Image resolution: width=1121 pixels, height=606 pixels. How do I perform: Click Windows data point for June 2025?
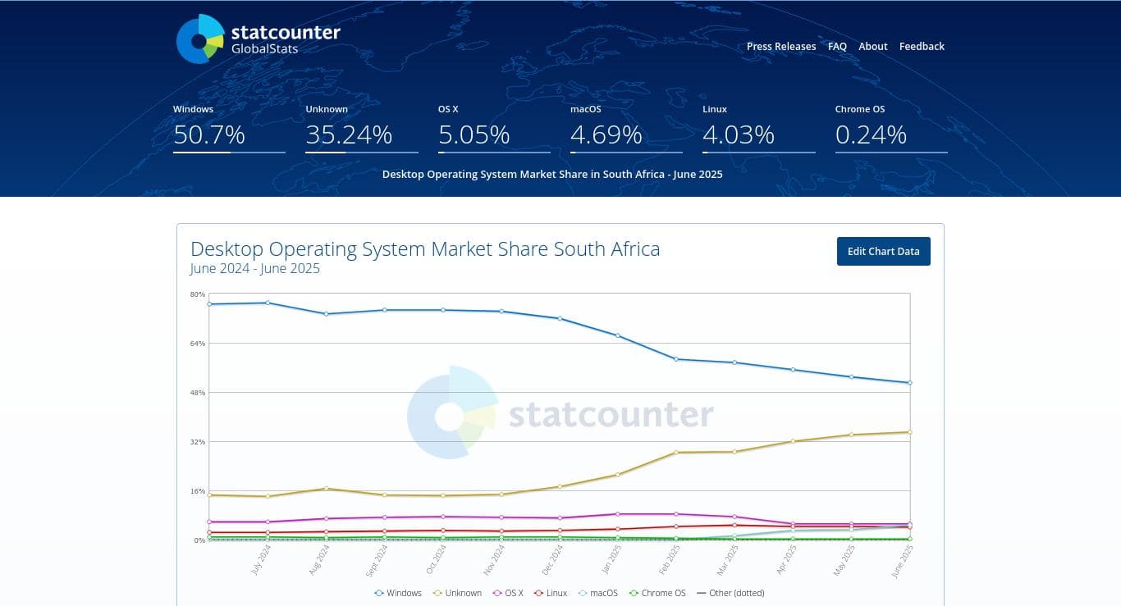pyautogui.click(x=910, y=383)
